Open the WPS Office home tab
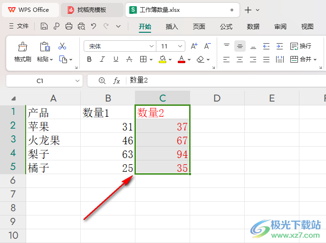 tap(30, 10)
